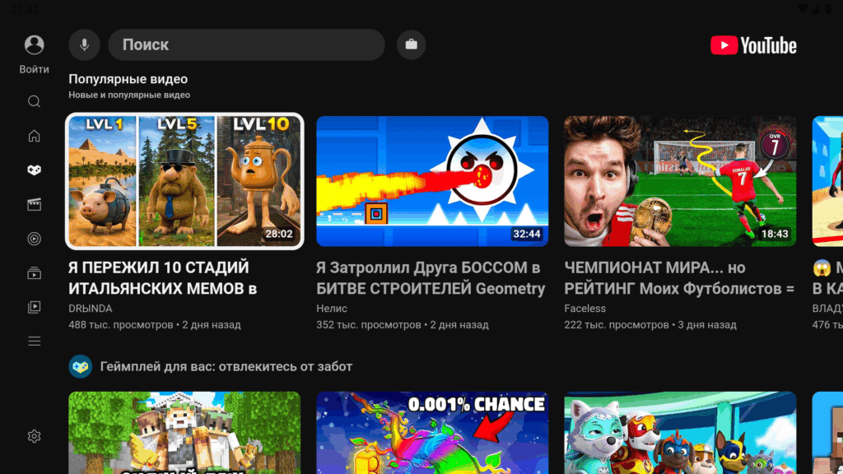Click the Популярные видео section heading
This screenshot has width=843, height=474.
(128, 79)
